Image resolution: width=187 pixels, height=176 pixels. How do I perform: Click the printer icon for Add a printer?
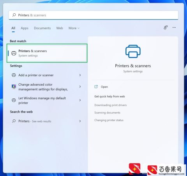14,75
